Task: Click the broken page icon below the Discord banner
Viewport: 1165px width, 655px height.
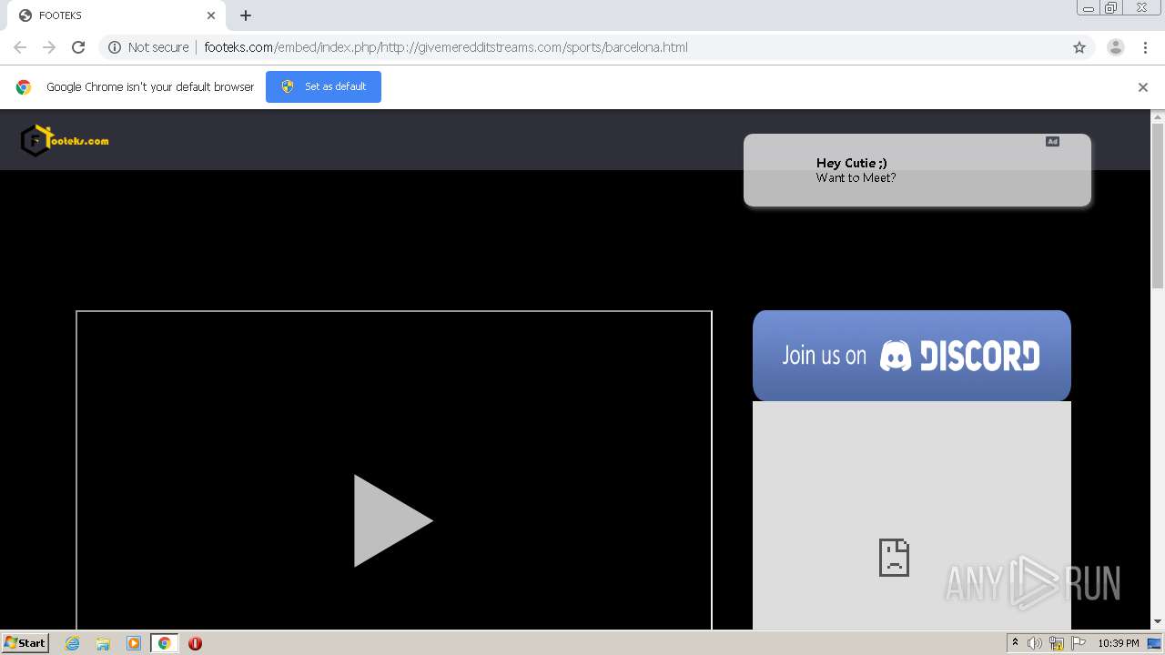Action: click(894, 557)
